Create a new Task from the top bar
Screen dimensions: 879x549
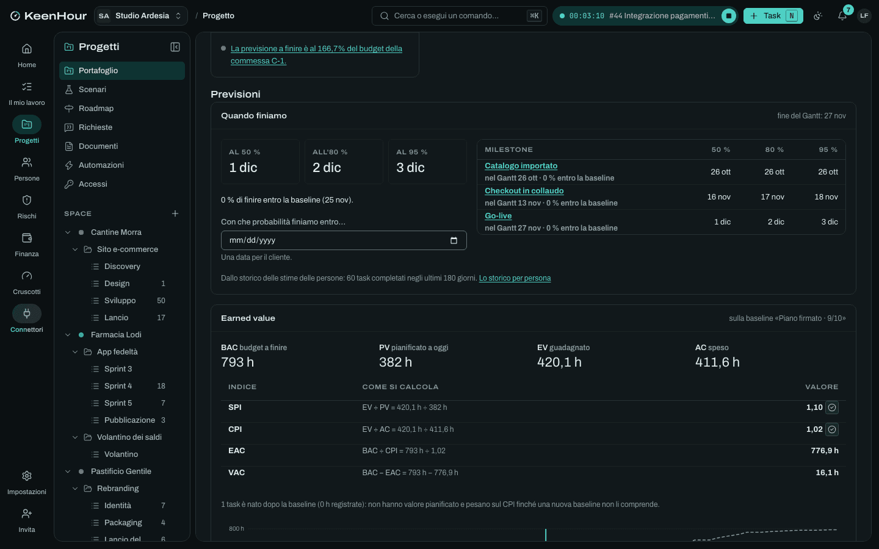[x=773, y=16]
